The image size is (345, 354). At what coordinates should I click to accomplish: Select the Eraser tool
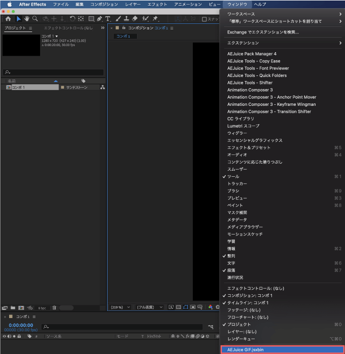click(x=134, y=19)
